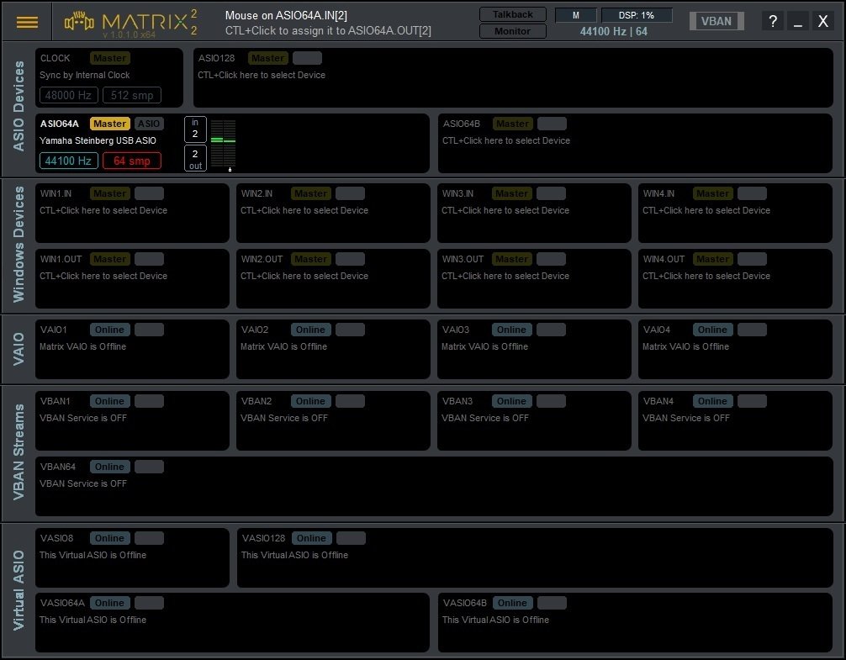This screenshot has width=846, height=660.
Task: Select device for WIN3.IN
Action: [505, 210]
